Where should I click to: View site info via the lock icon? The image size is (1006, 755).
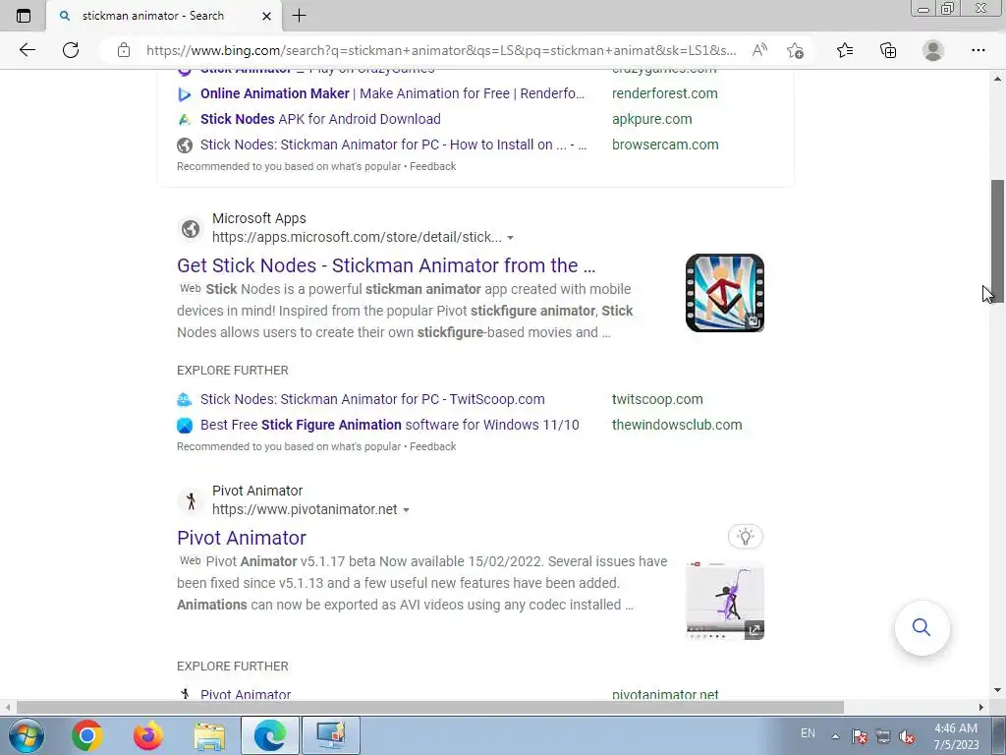pos(124,50)
